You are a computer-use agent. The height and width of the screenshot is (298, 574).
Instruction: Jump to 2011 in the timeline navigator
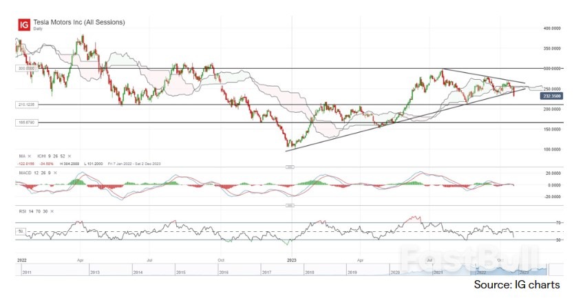[27, 273]
